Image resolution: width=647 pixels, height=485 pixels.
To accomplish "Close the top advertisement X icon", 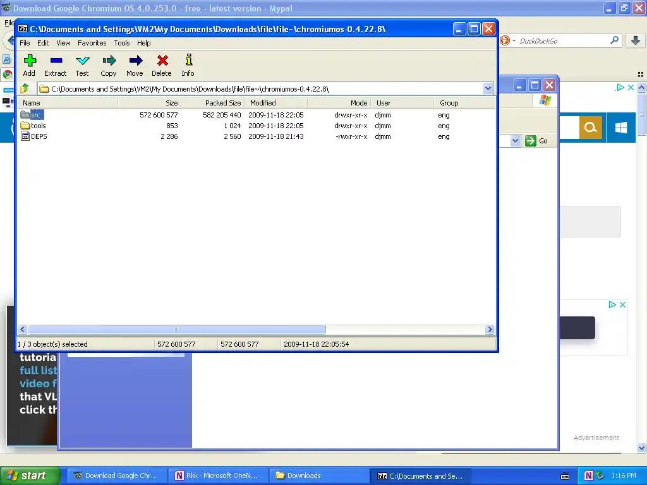I will pos(631,87).
